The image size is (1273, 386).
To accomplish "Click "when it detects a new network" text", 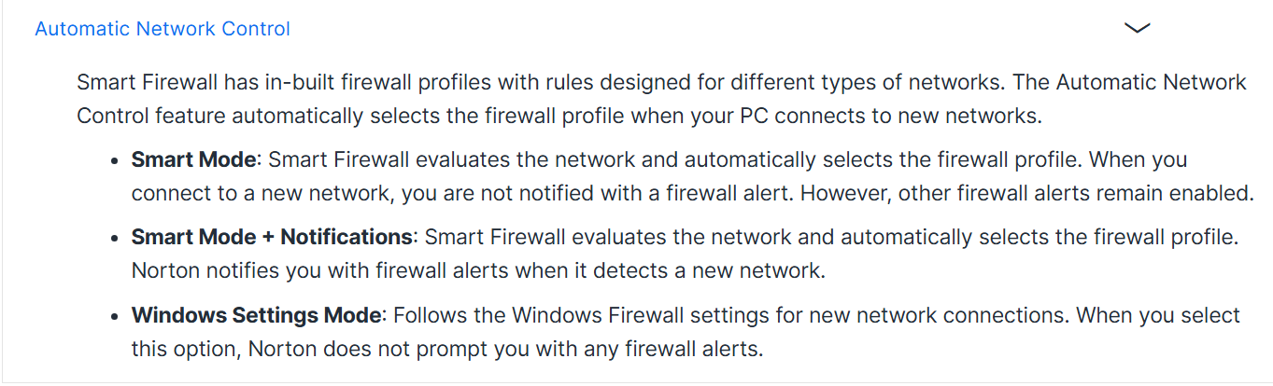I will 719,272.
